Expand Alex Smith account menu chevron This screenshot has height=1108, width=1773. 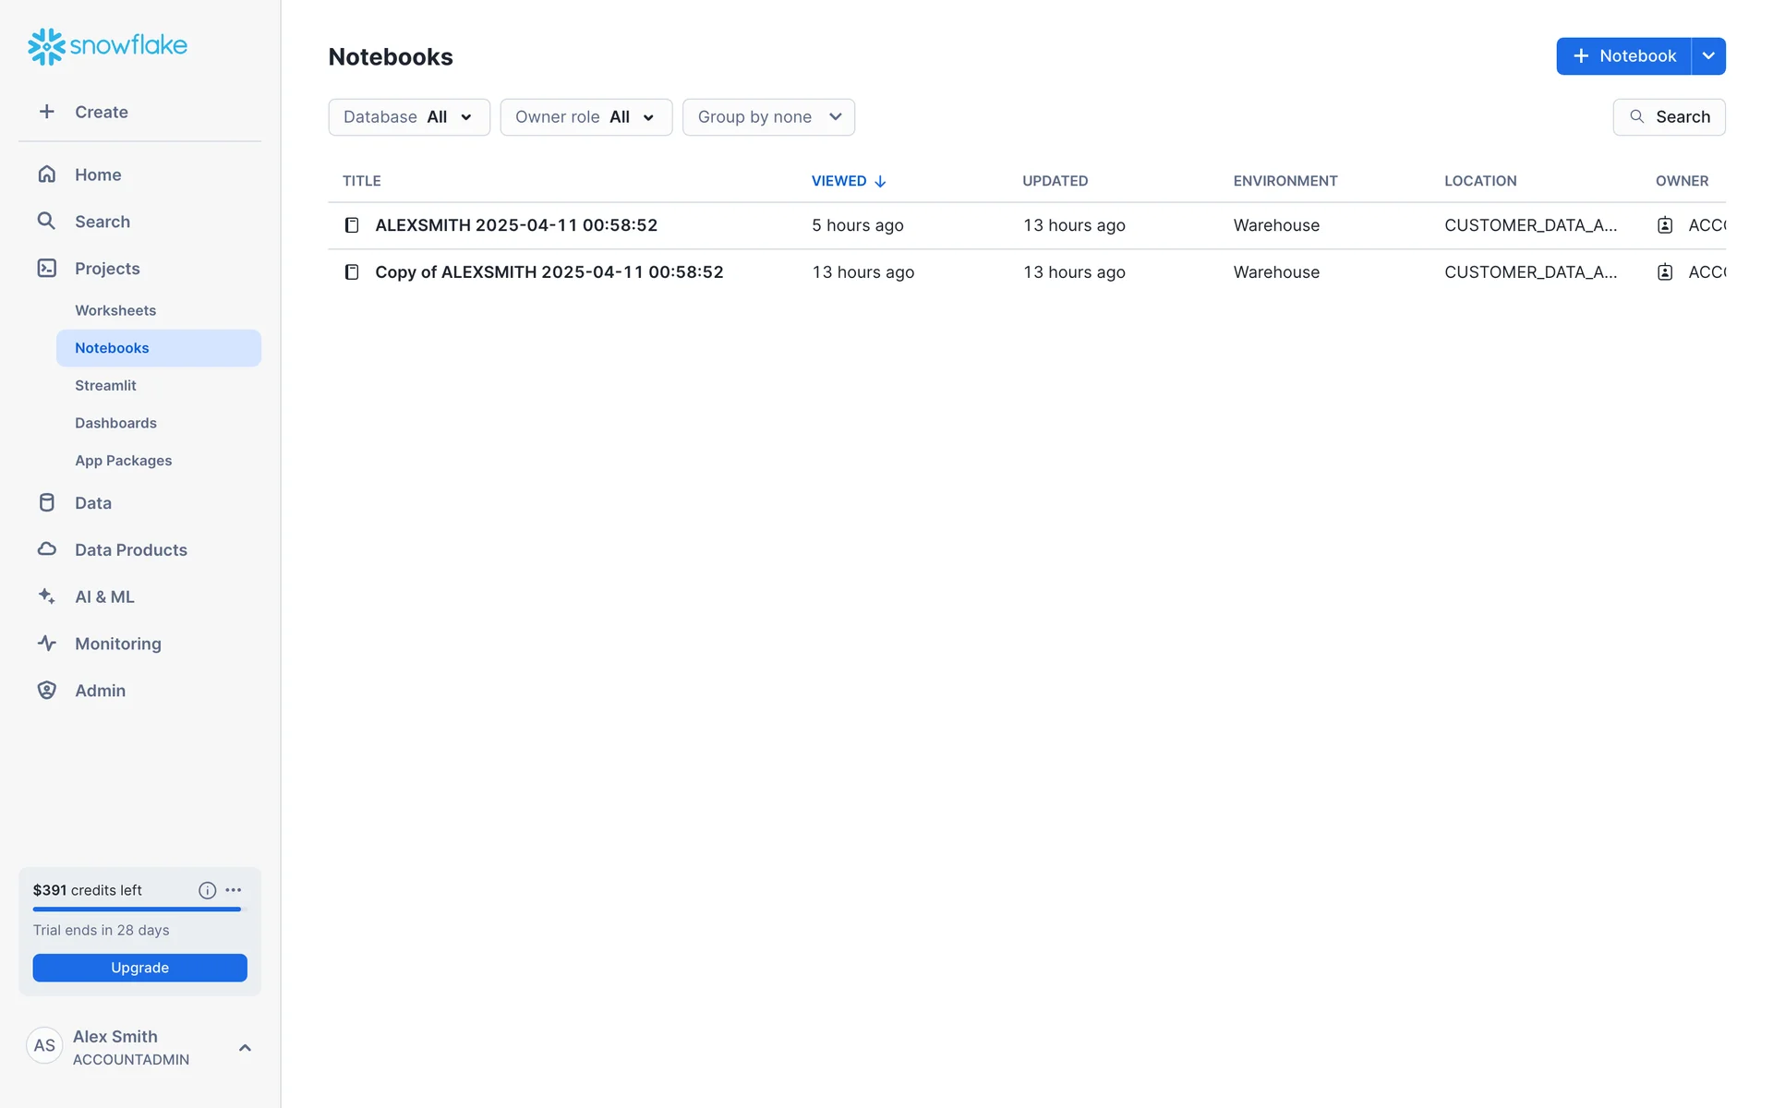tap(245, 1047)
